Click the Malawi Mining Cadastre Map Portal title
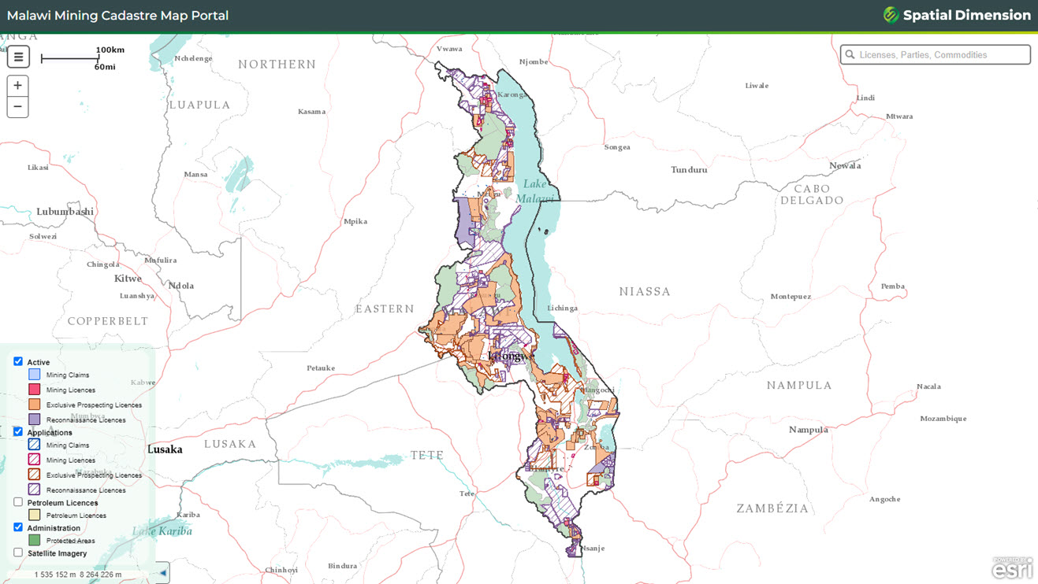Viewport: 1038px width, 584px height. [x=118, y=15]
